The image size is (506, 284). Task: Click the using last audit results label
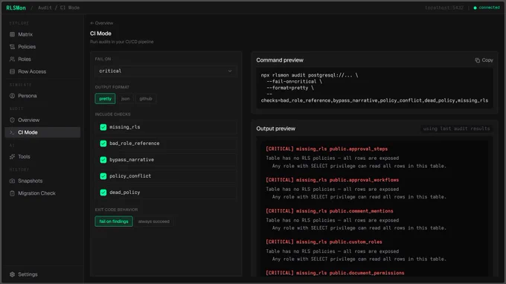click(x=456, y=129)
